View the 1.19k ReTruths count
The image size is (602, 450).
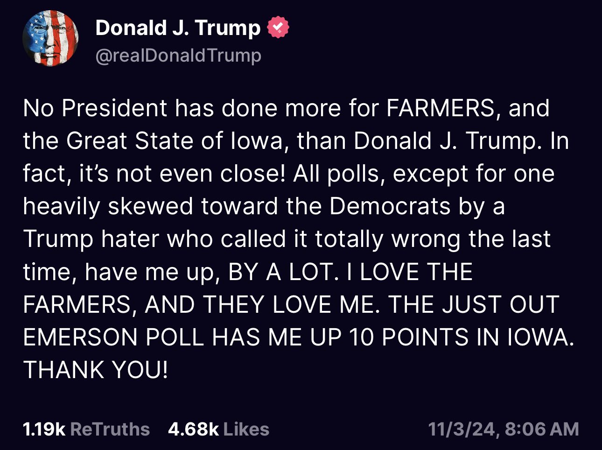point(44,429)
